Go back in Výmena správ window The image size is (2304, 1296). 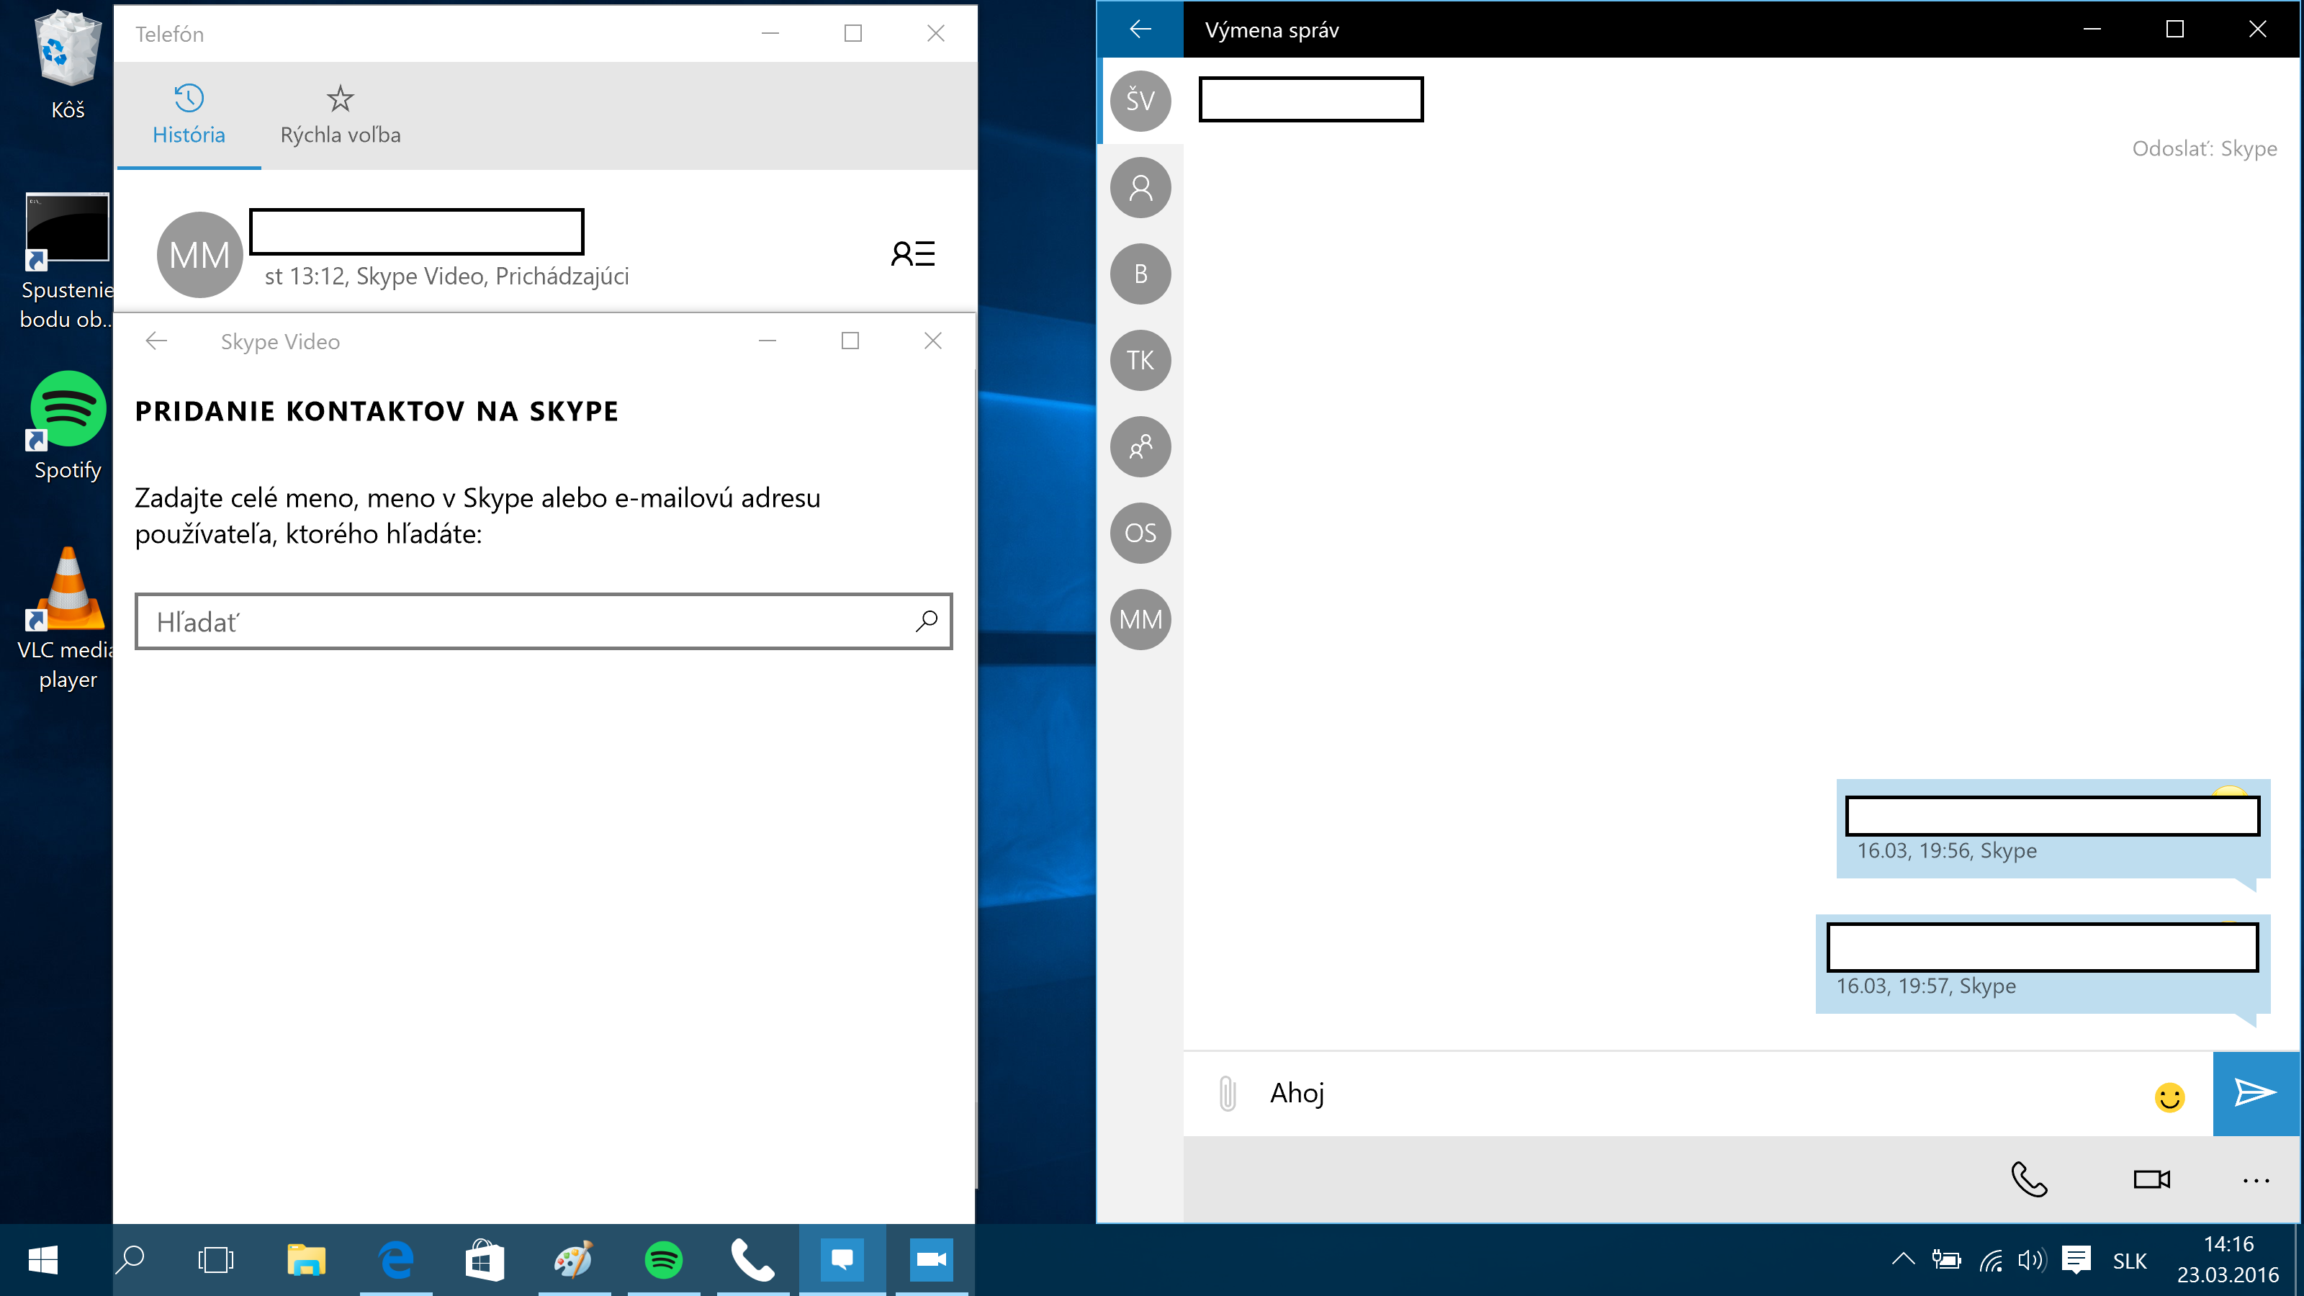pyautogui.click(x=1140, y=30)
